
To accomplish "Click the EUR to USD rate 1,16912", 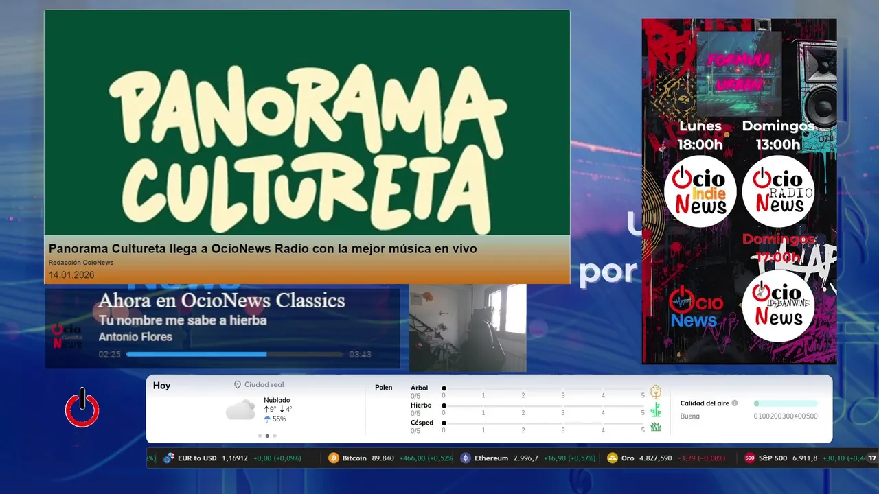I will click(235, 458).
